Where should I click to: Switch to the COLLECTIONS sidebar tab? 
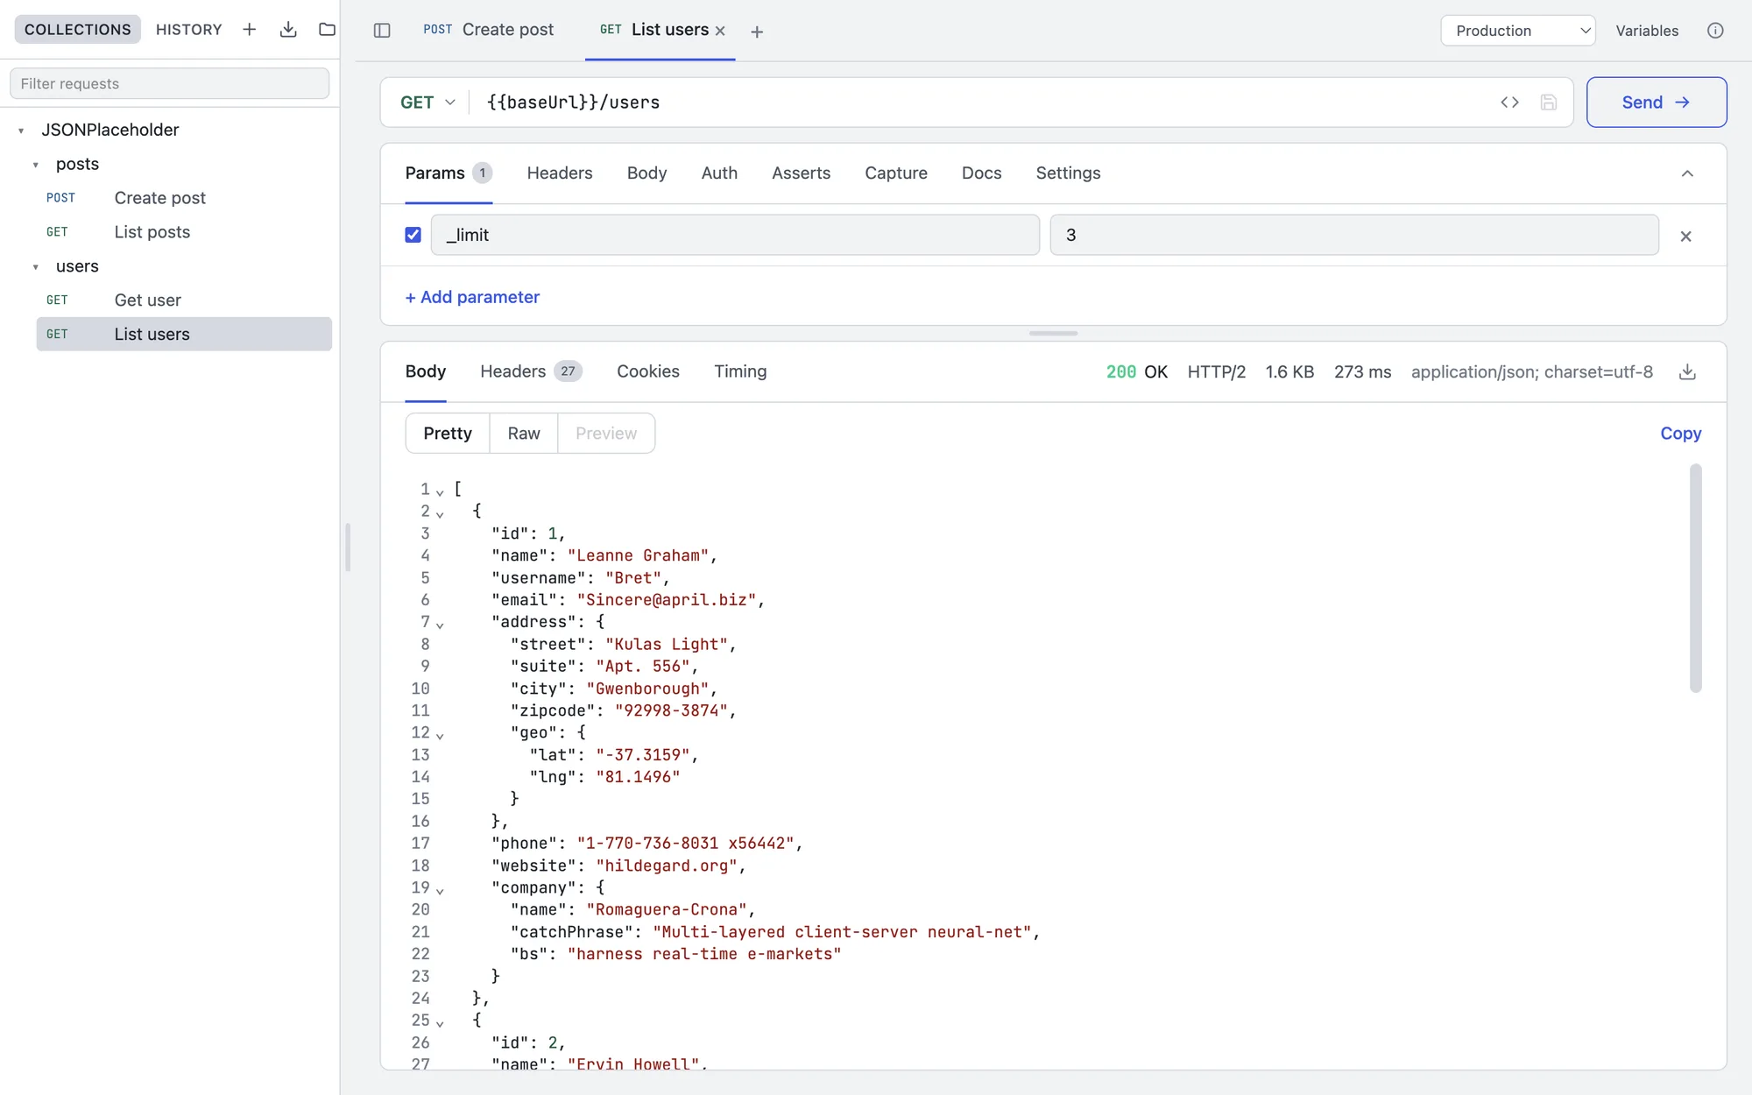78,30
